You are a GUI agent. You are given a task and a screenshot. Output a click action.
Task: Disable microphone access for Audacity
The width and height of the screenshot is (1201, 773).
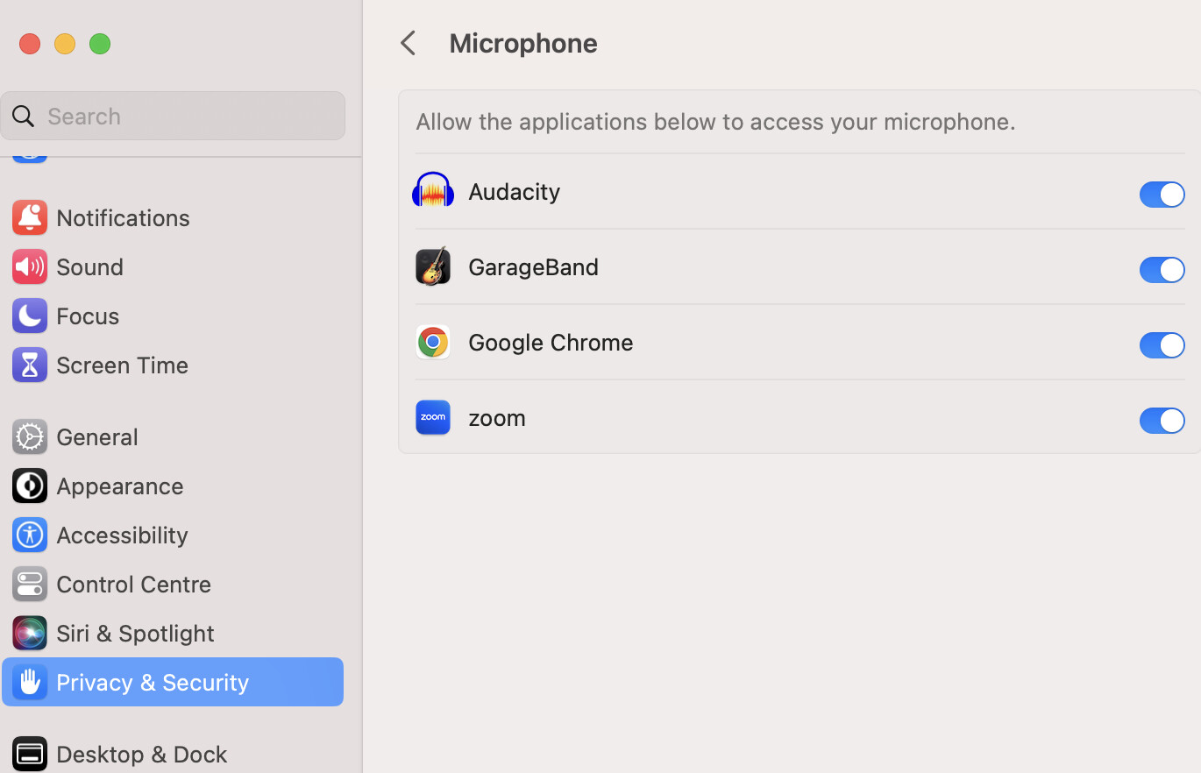pos(1162,195)
